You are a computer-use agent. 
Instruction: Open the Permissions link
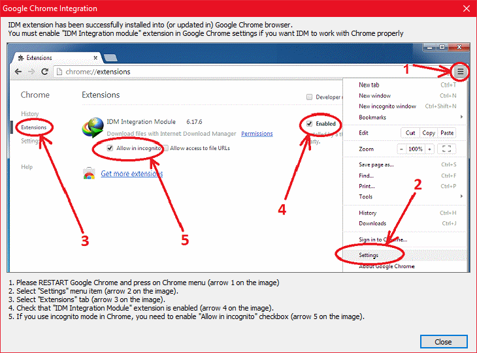[x=257, y=134]
